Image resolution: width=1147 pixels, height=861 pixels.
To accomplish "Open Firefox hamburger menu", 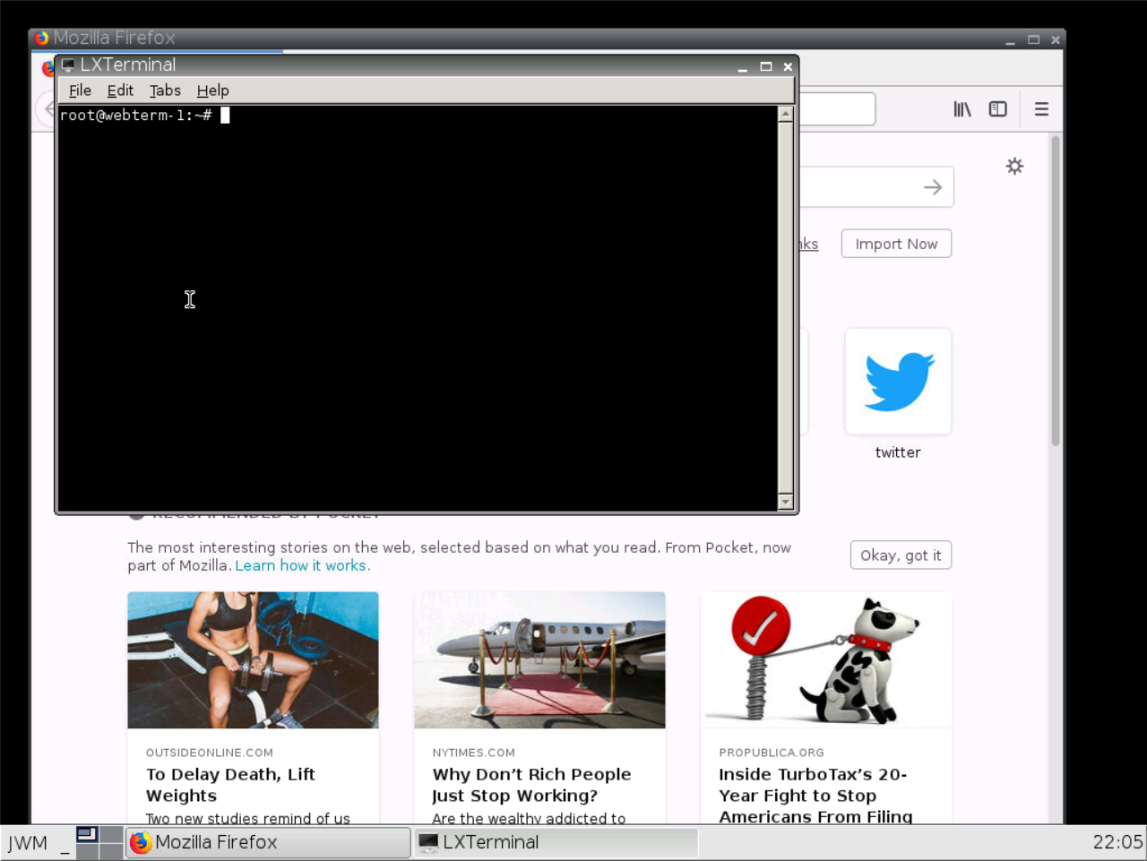I will [1041, 109].
